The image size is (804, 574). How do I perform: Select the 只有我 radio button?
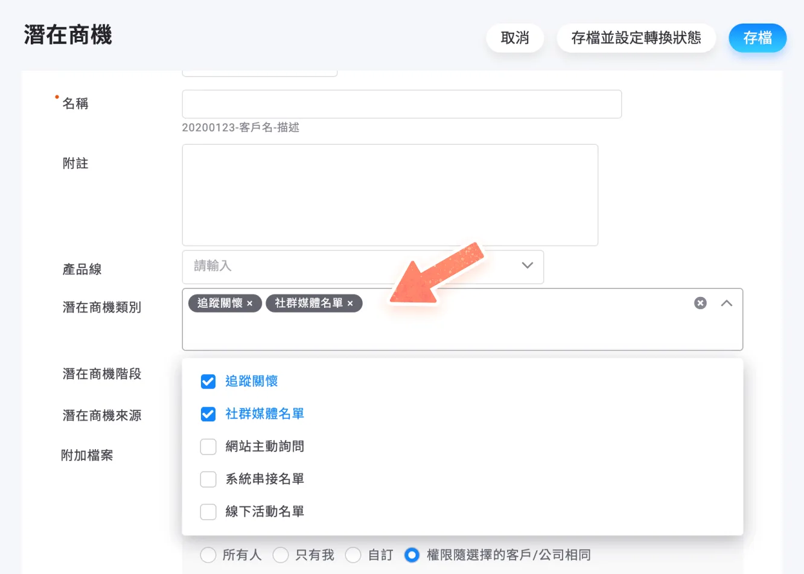coord(281,555)
